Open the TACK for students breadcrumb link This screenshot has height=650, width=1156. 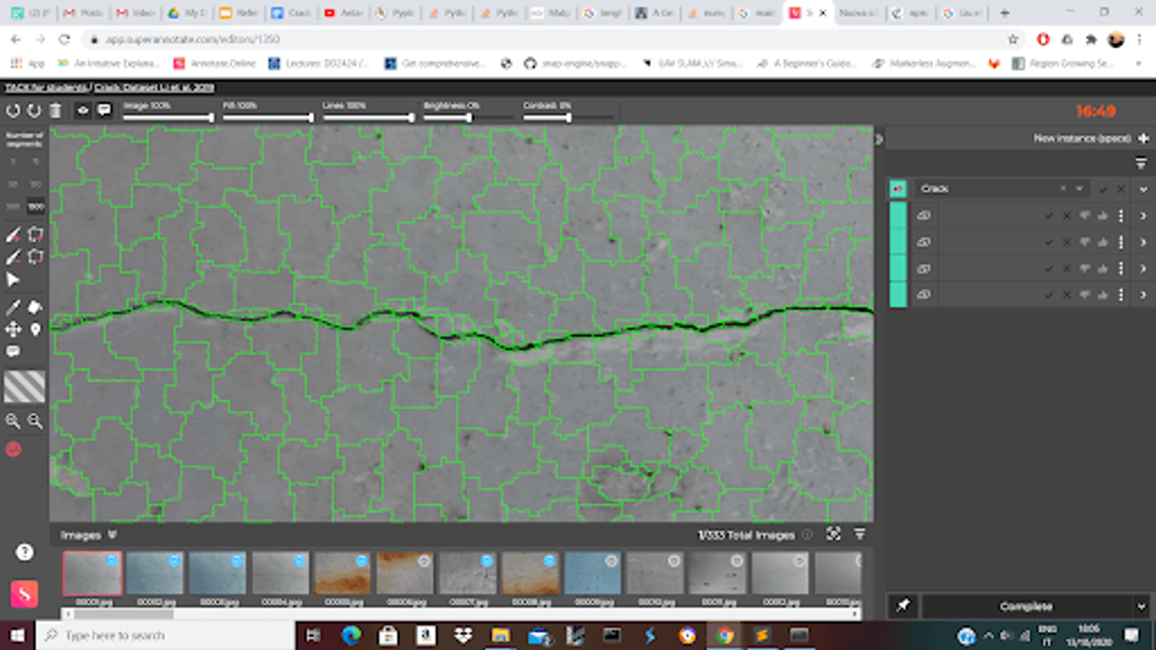[x=46, y=87]
